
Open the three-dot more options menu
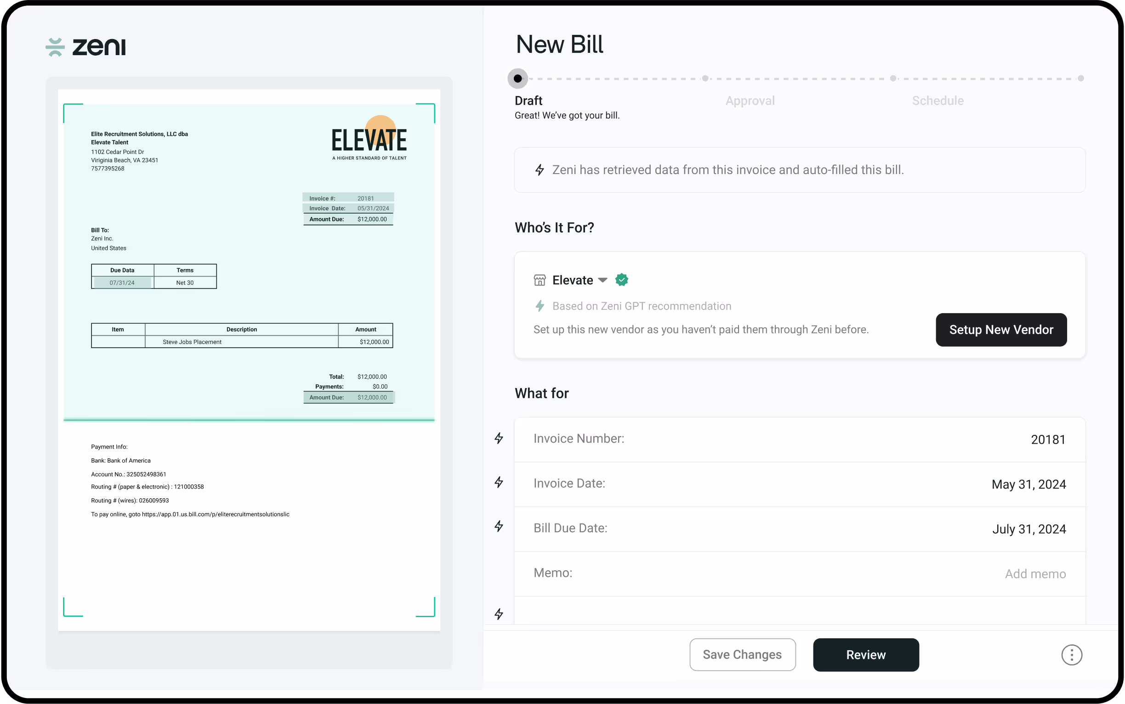pyautogui.click(x=1071, y=655)
